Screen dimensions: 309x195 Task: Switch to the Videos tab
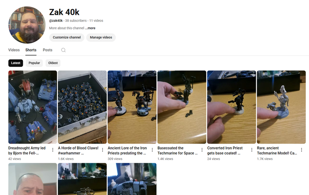14,50
